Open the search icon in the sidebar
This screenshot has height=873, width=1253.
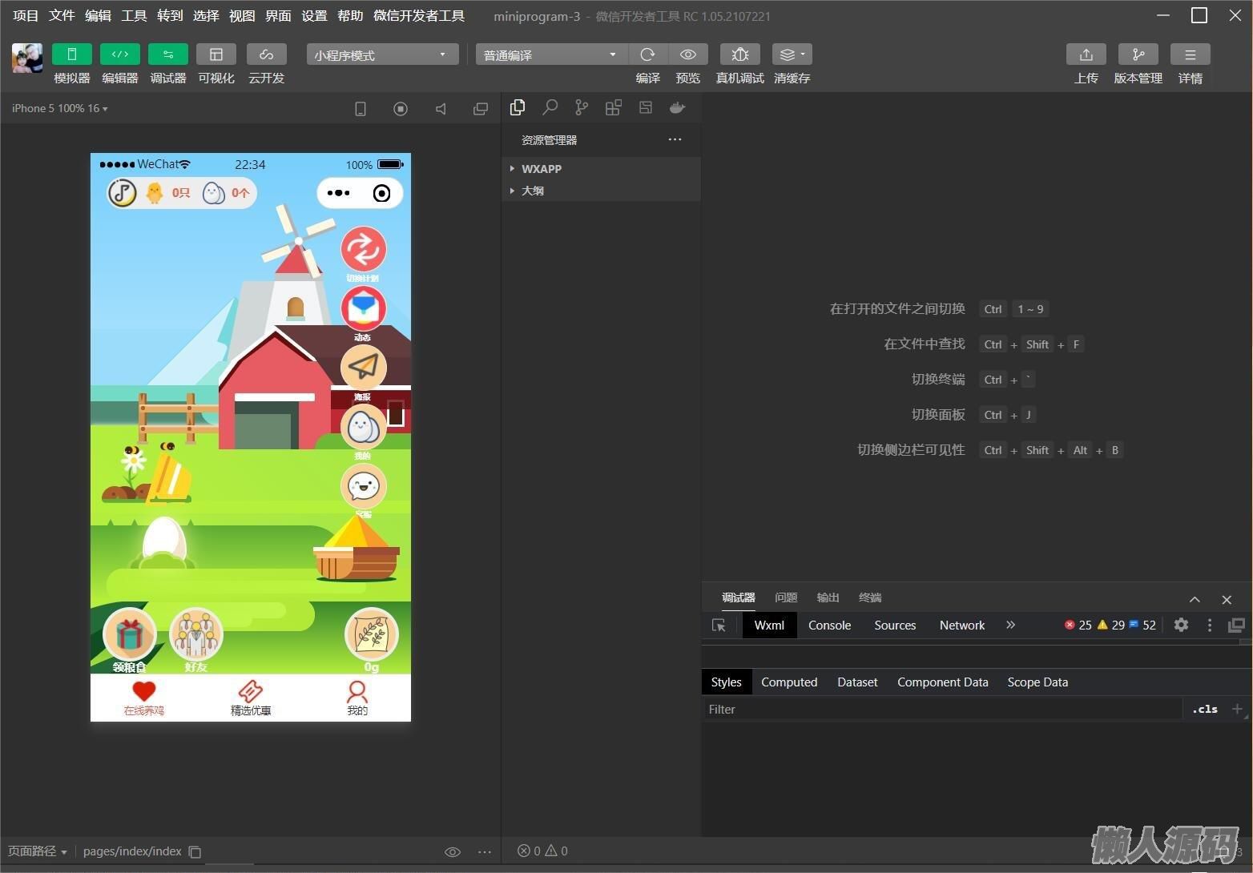(550, 107)
